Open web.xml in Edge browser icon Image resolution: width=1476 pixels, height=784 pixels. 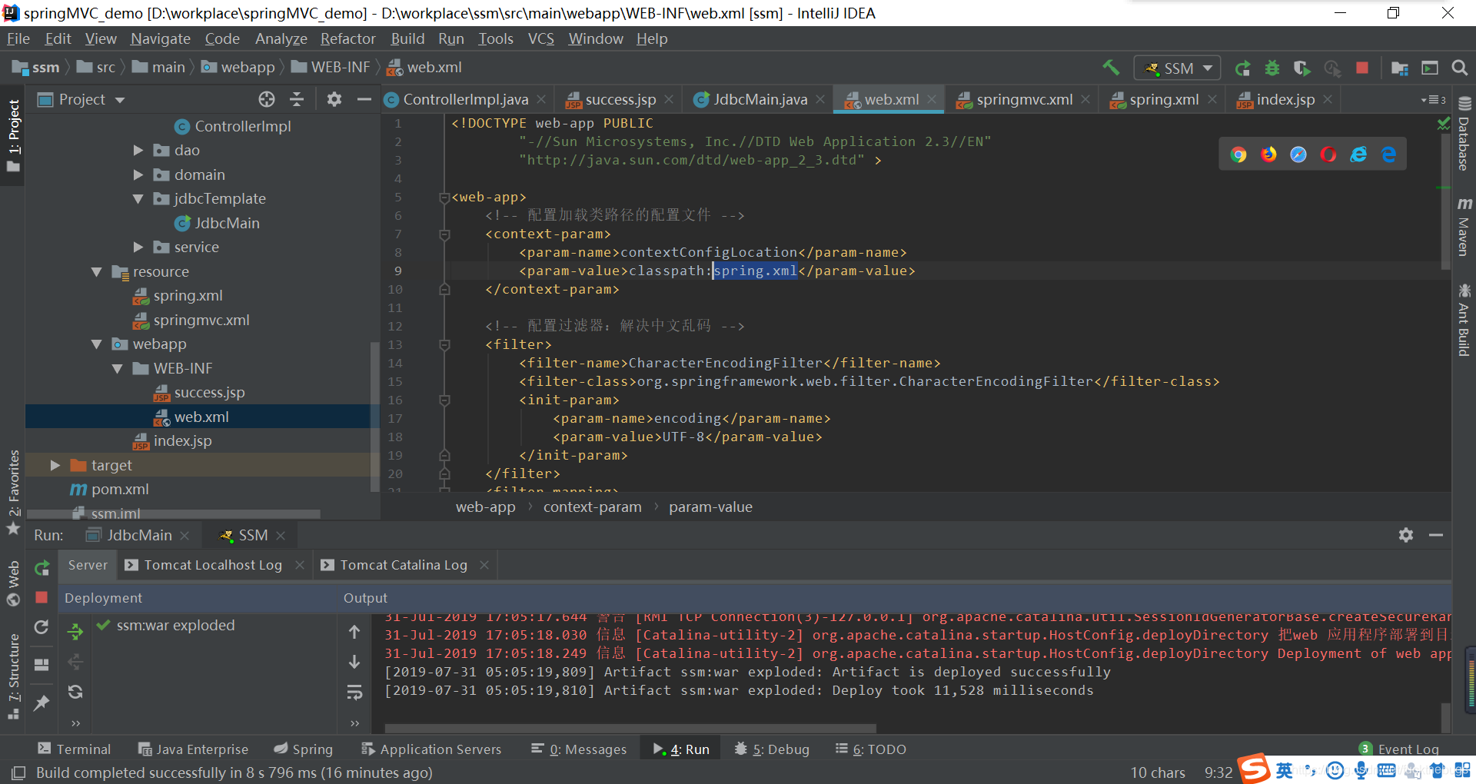click(1388, 154)
